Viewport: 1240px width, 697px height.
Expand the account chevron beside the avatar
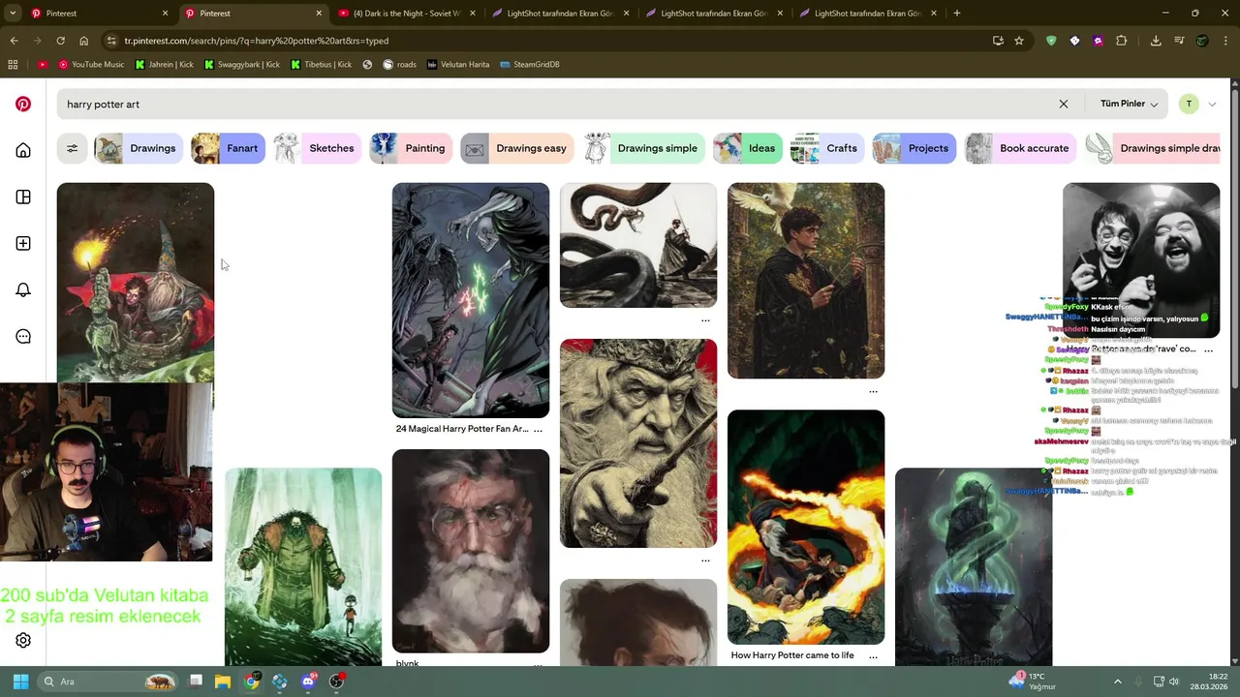pos(1212,104)
